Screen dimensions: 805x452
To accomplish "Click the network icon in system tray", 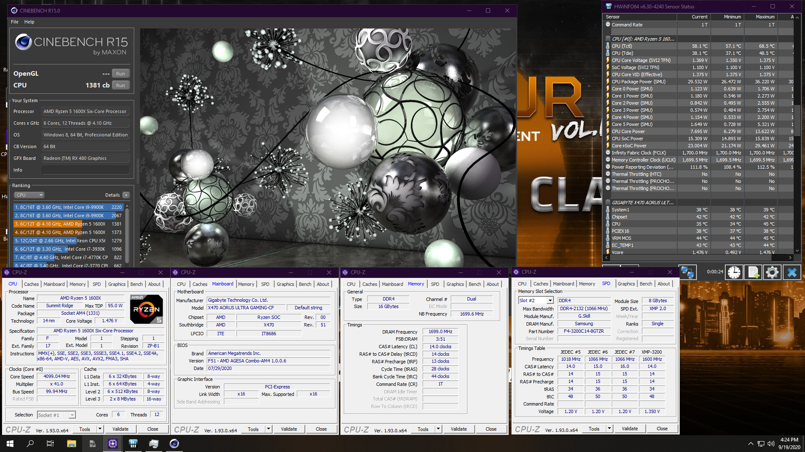I will 761,444.
